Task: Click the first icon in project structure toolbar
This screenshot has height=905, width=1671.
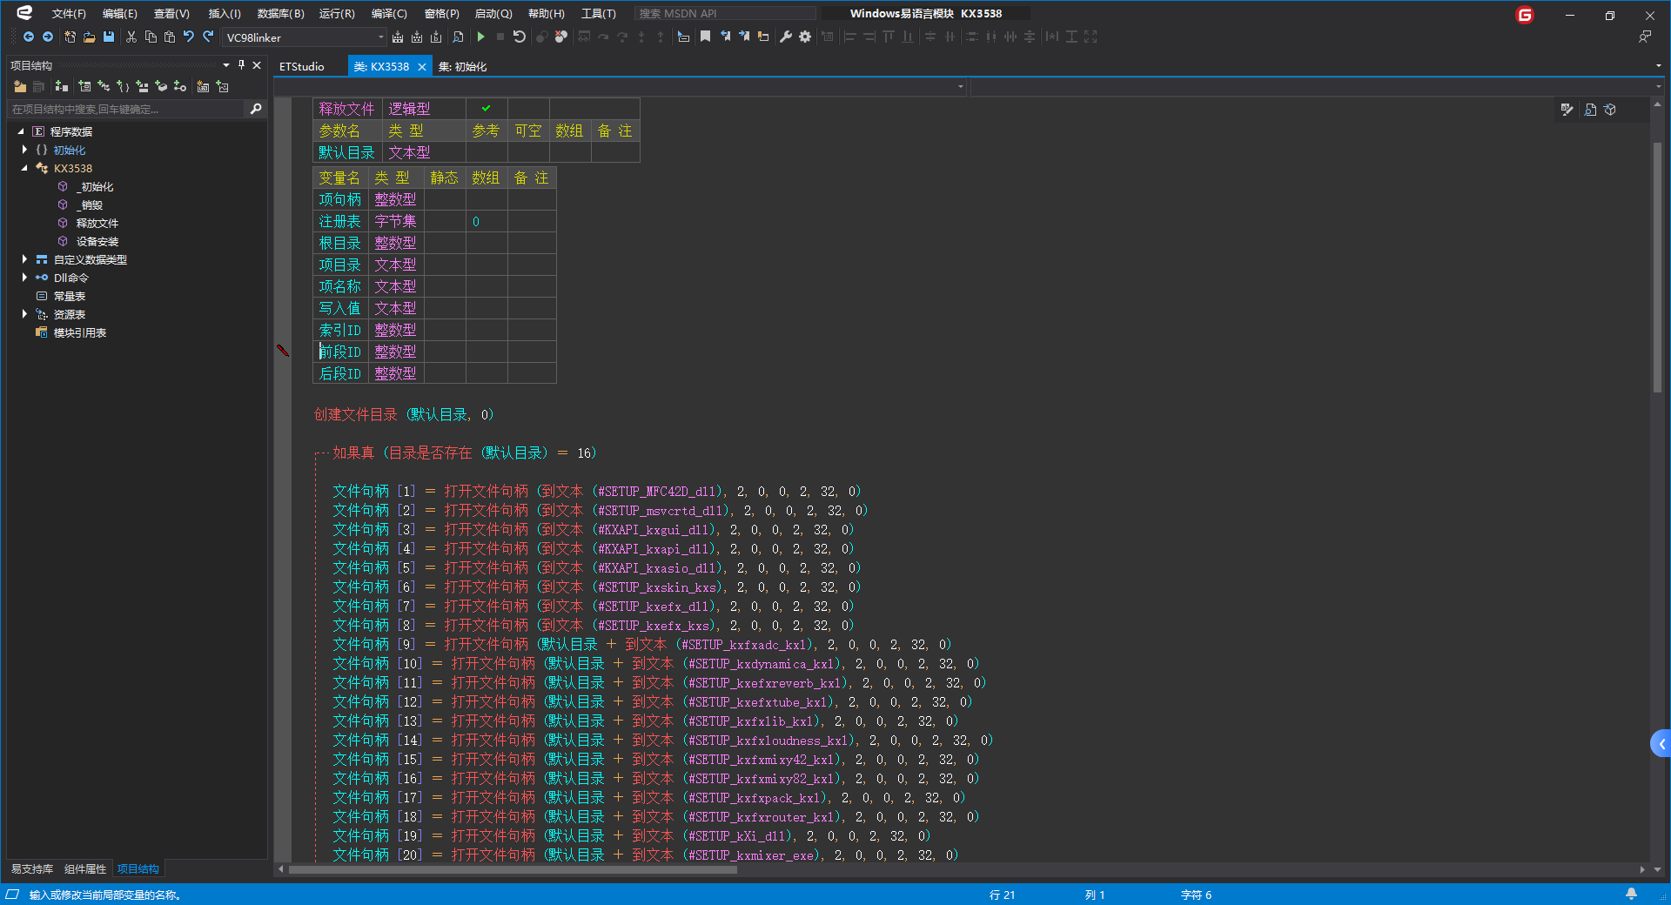Action: (x=20, y=86)
